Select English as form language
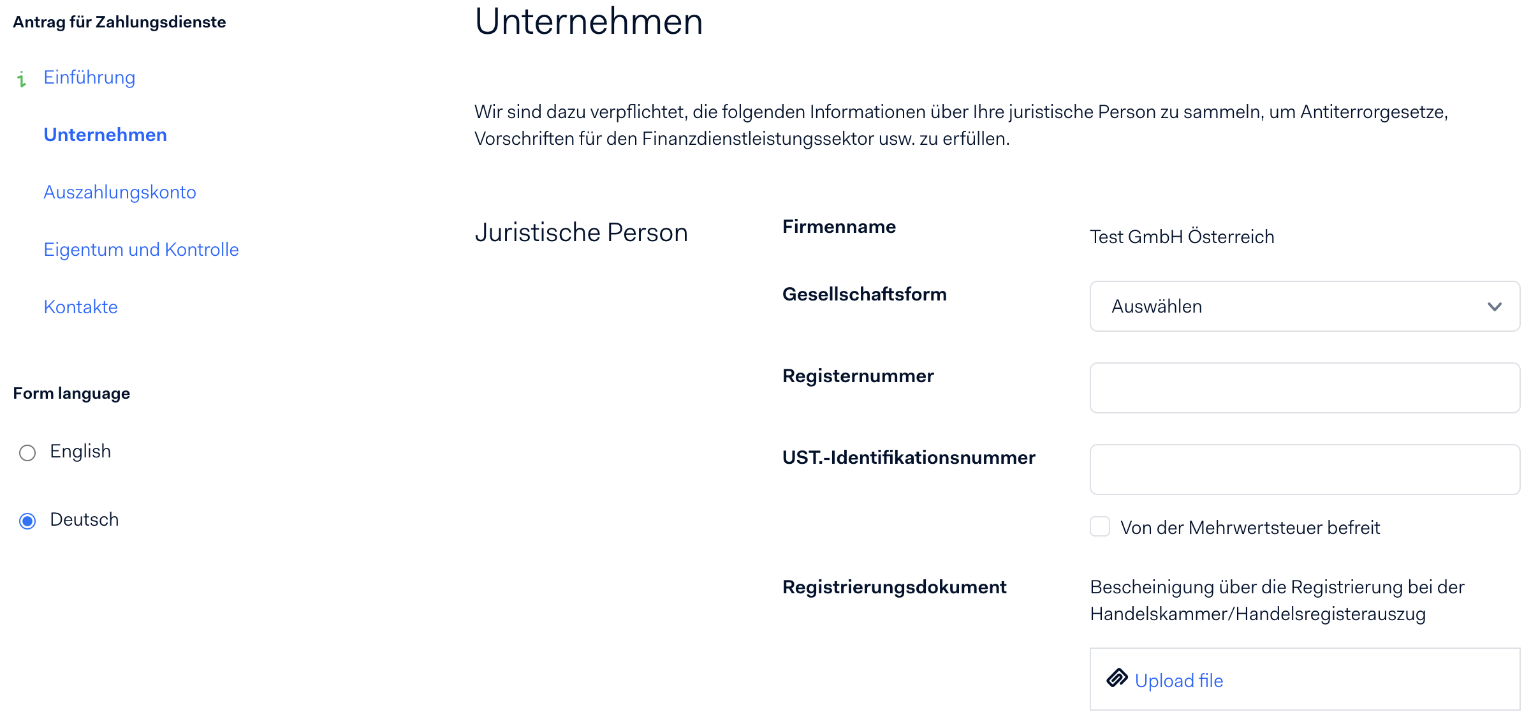This screenshot has width=1538, height=726. tap(27, 452)
